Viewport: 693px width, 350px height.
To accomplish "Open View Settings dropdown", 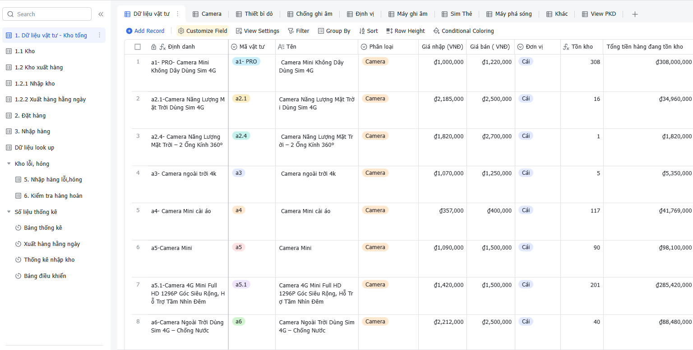I will click(x=257, y=31).
